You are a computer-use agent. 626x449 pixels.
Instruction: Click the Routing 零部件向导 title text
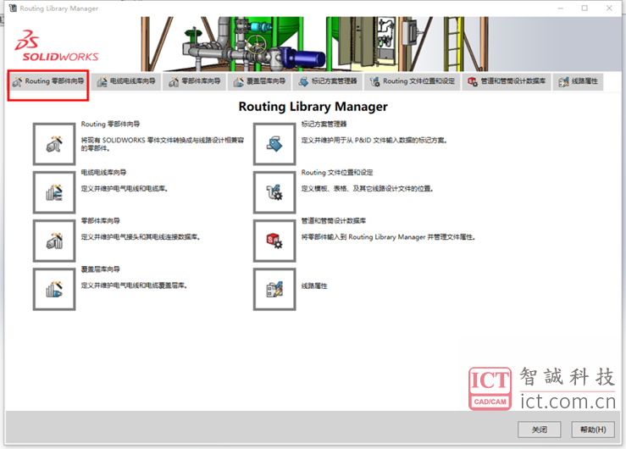(110, 125)
